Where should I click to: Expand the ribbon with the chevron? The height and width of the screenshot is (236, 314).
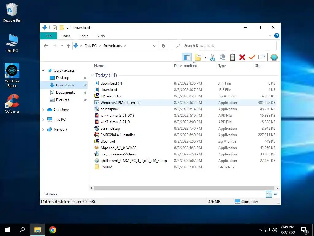tap(270, 36)
